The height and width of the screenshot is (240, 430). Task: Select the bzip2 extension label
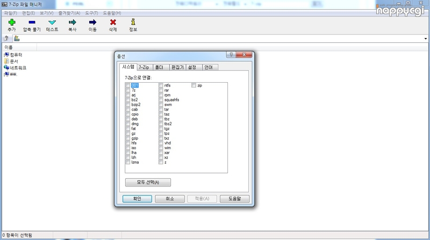click(x=136, y=105)
